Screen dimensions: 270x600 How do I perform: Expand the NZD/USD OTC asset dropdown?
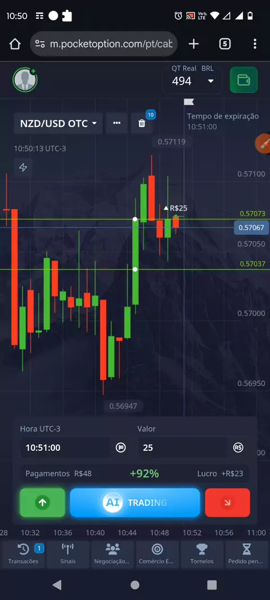(x=58, y=123)
